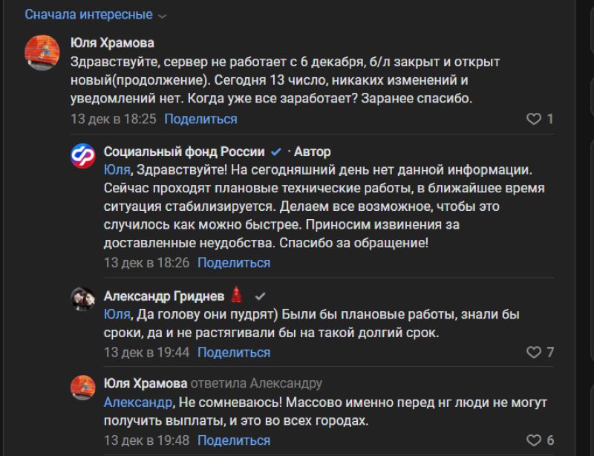The image size is (594, 456).
Task: Click "Поделиться" under the 18:25 comment
Action: [200, 119]
